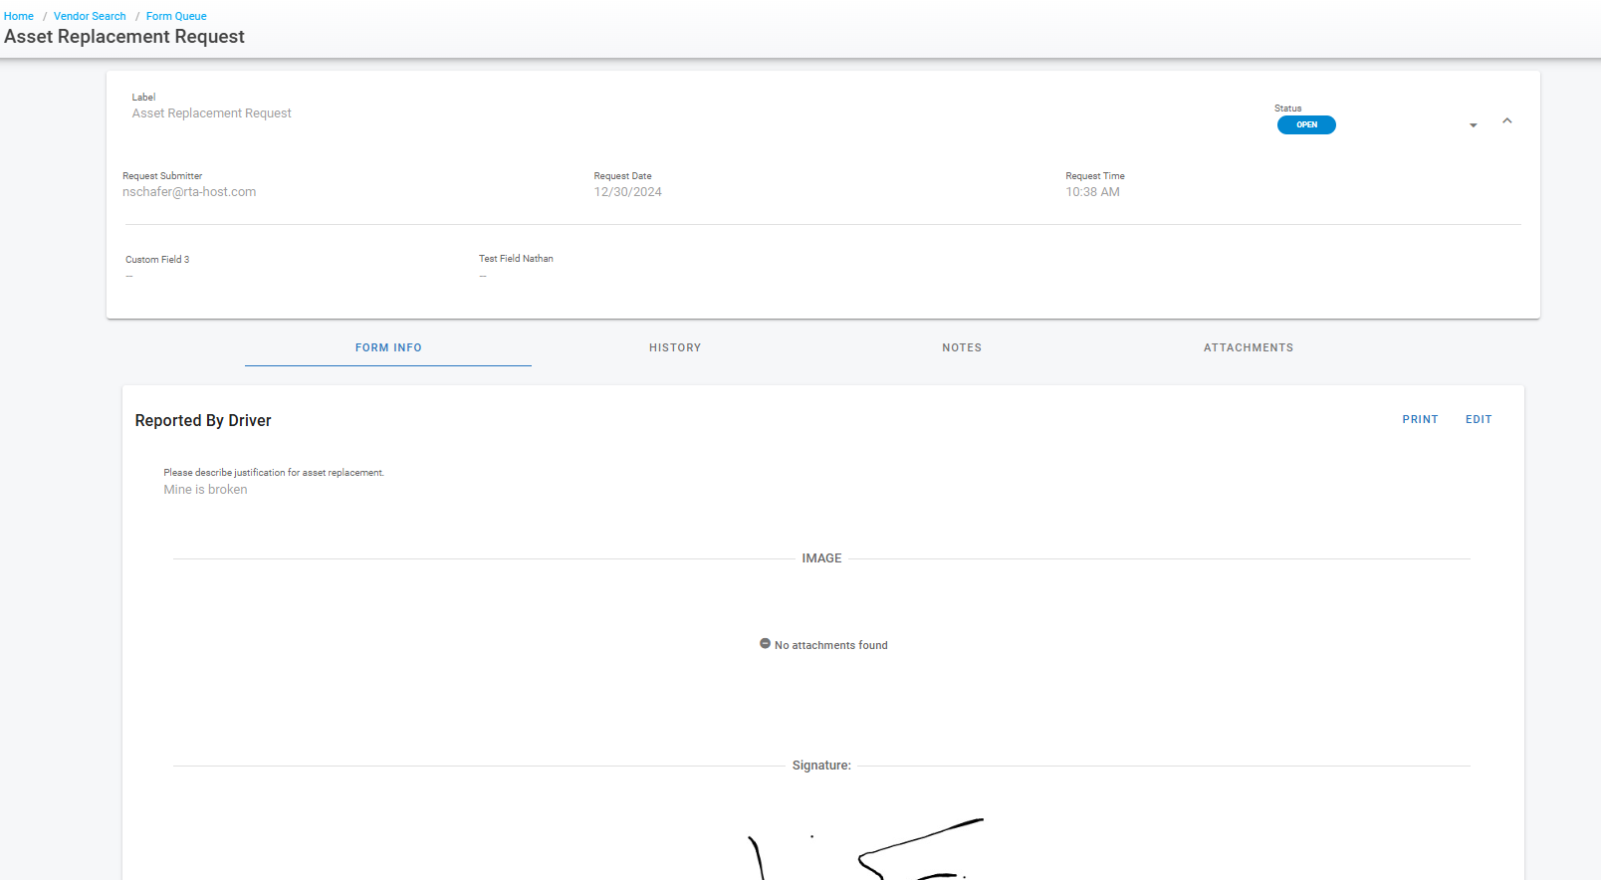Switch to the History tab

pos(675,348)
